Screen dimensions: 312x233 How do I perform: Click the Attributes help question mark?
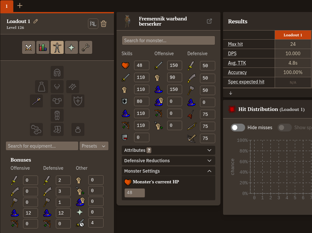coord(149,150)
